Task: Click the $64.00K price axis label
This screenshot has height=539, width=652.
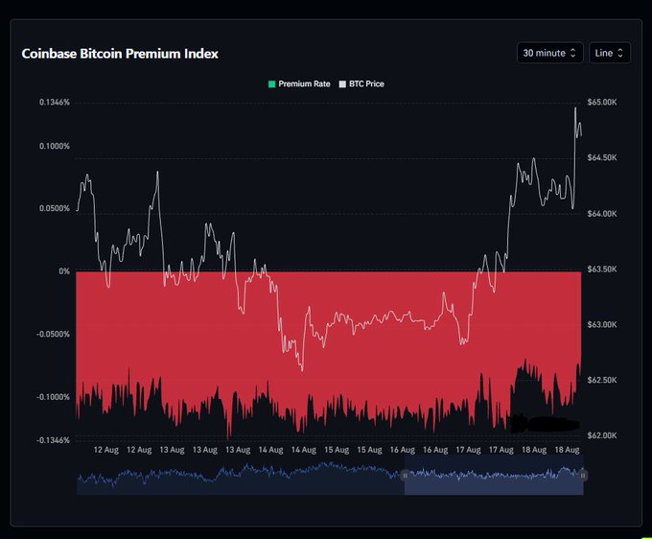Action: coord(602,214)
